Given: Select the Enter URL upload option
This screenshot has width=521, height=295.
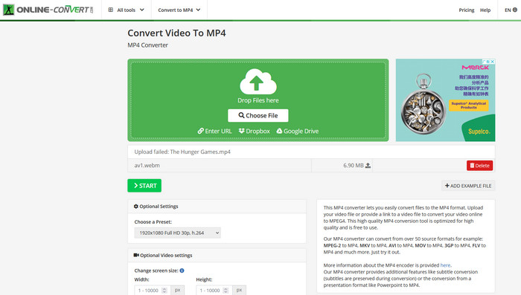Looking at the screenshot, I should pyautogui.click(x=214, y=131).
